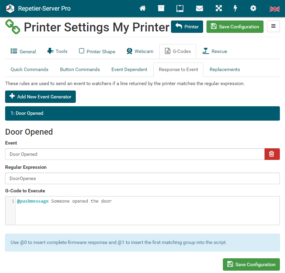Image resolution: width=285 pixels, height=273 pixels.
Task: Go back using the Printer button
Action: point(187,27)
